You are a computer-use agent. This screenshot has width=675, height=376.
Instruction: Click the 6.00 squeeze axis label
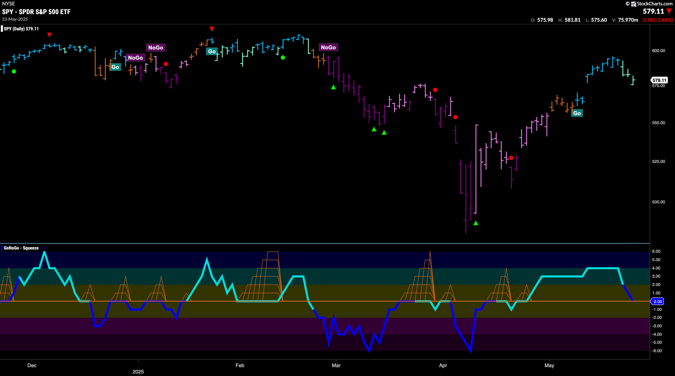[656, 251]
